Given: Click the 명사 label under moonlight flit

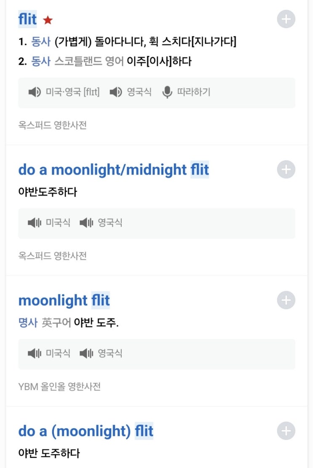Looking at the screenshot, I should 28,323.
